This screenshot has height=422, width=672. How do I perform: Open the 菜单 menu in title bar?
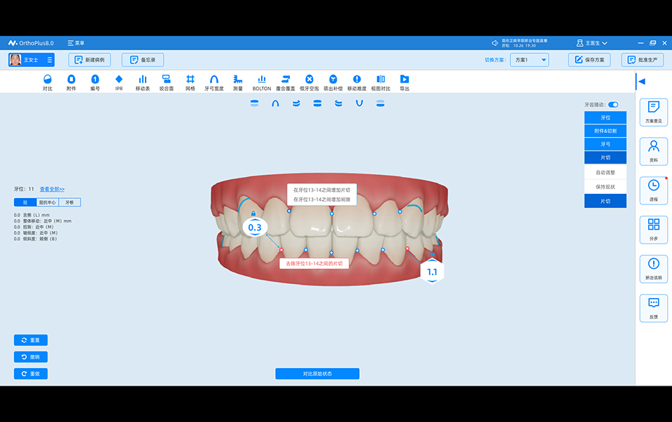(76, 43)
